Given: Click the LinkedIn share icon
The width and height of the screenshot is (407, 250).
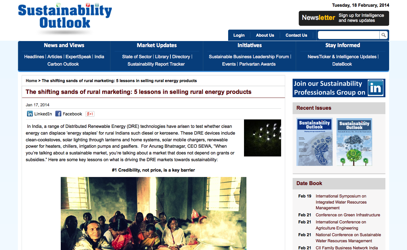Looking at the screenshot, I should coord(30,114).
